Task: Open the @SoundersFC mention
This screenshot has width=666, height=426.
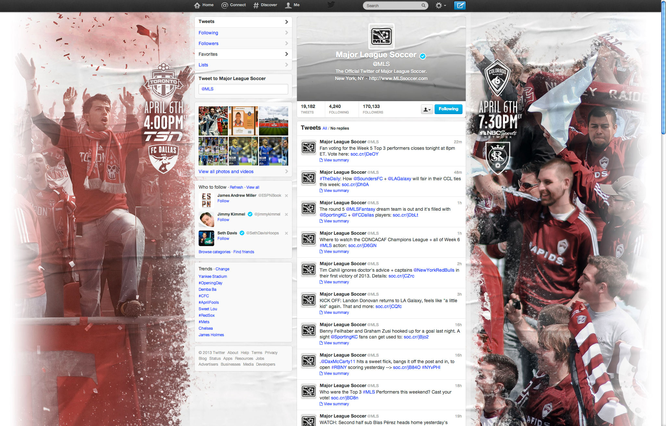Action: pos(368,179)
